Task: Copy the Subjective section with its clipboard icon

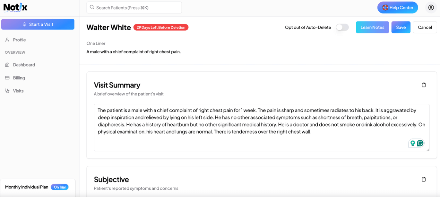Action: coord(424,179)
